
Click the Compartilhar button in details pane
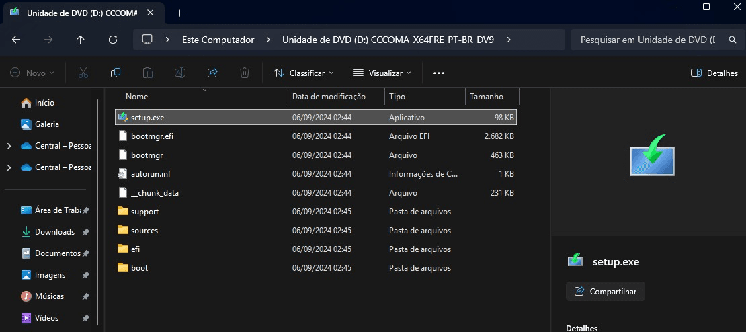pyautogui.click(x=605, y=292)
